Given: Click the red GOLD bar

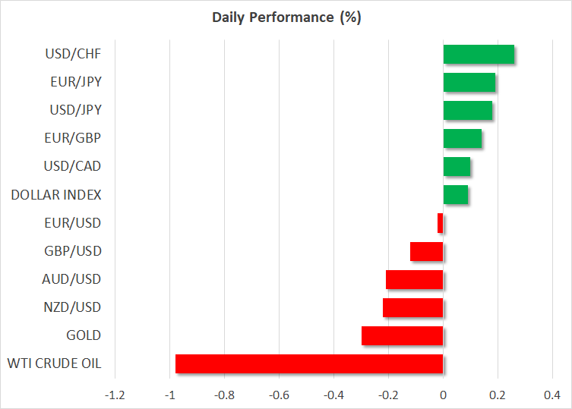Looking at the screenshot, I should pyautogui.click(x=402, y=335).
